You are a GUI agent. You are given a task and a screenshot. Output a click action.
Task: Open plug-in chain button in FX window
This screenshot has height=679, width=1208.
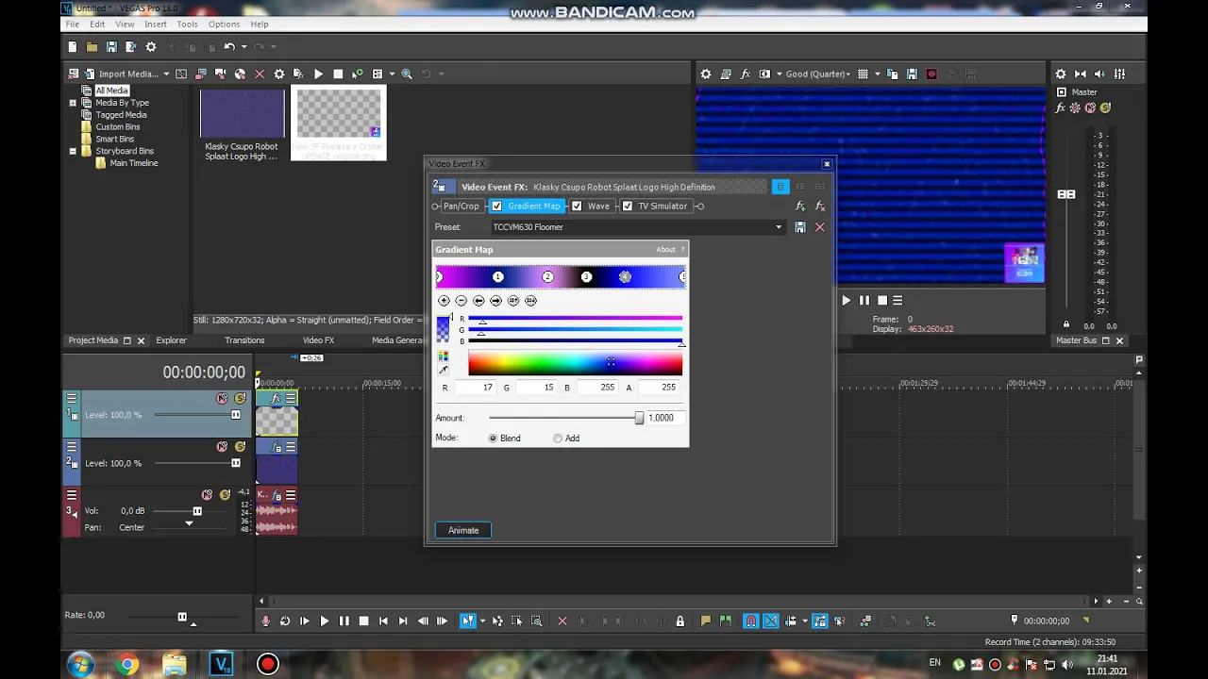click(x=800, y=207)
